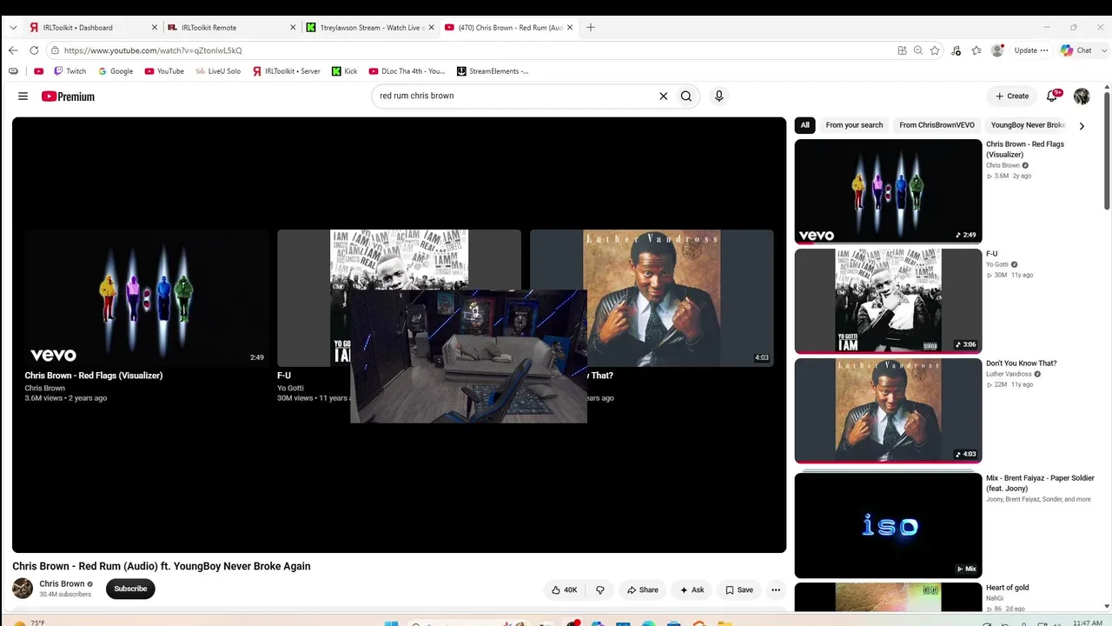Add page to favorites star
Image resolution: width=1112 pixels, height=626 pixels.
935,50
